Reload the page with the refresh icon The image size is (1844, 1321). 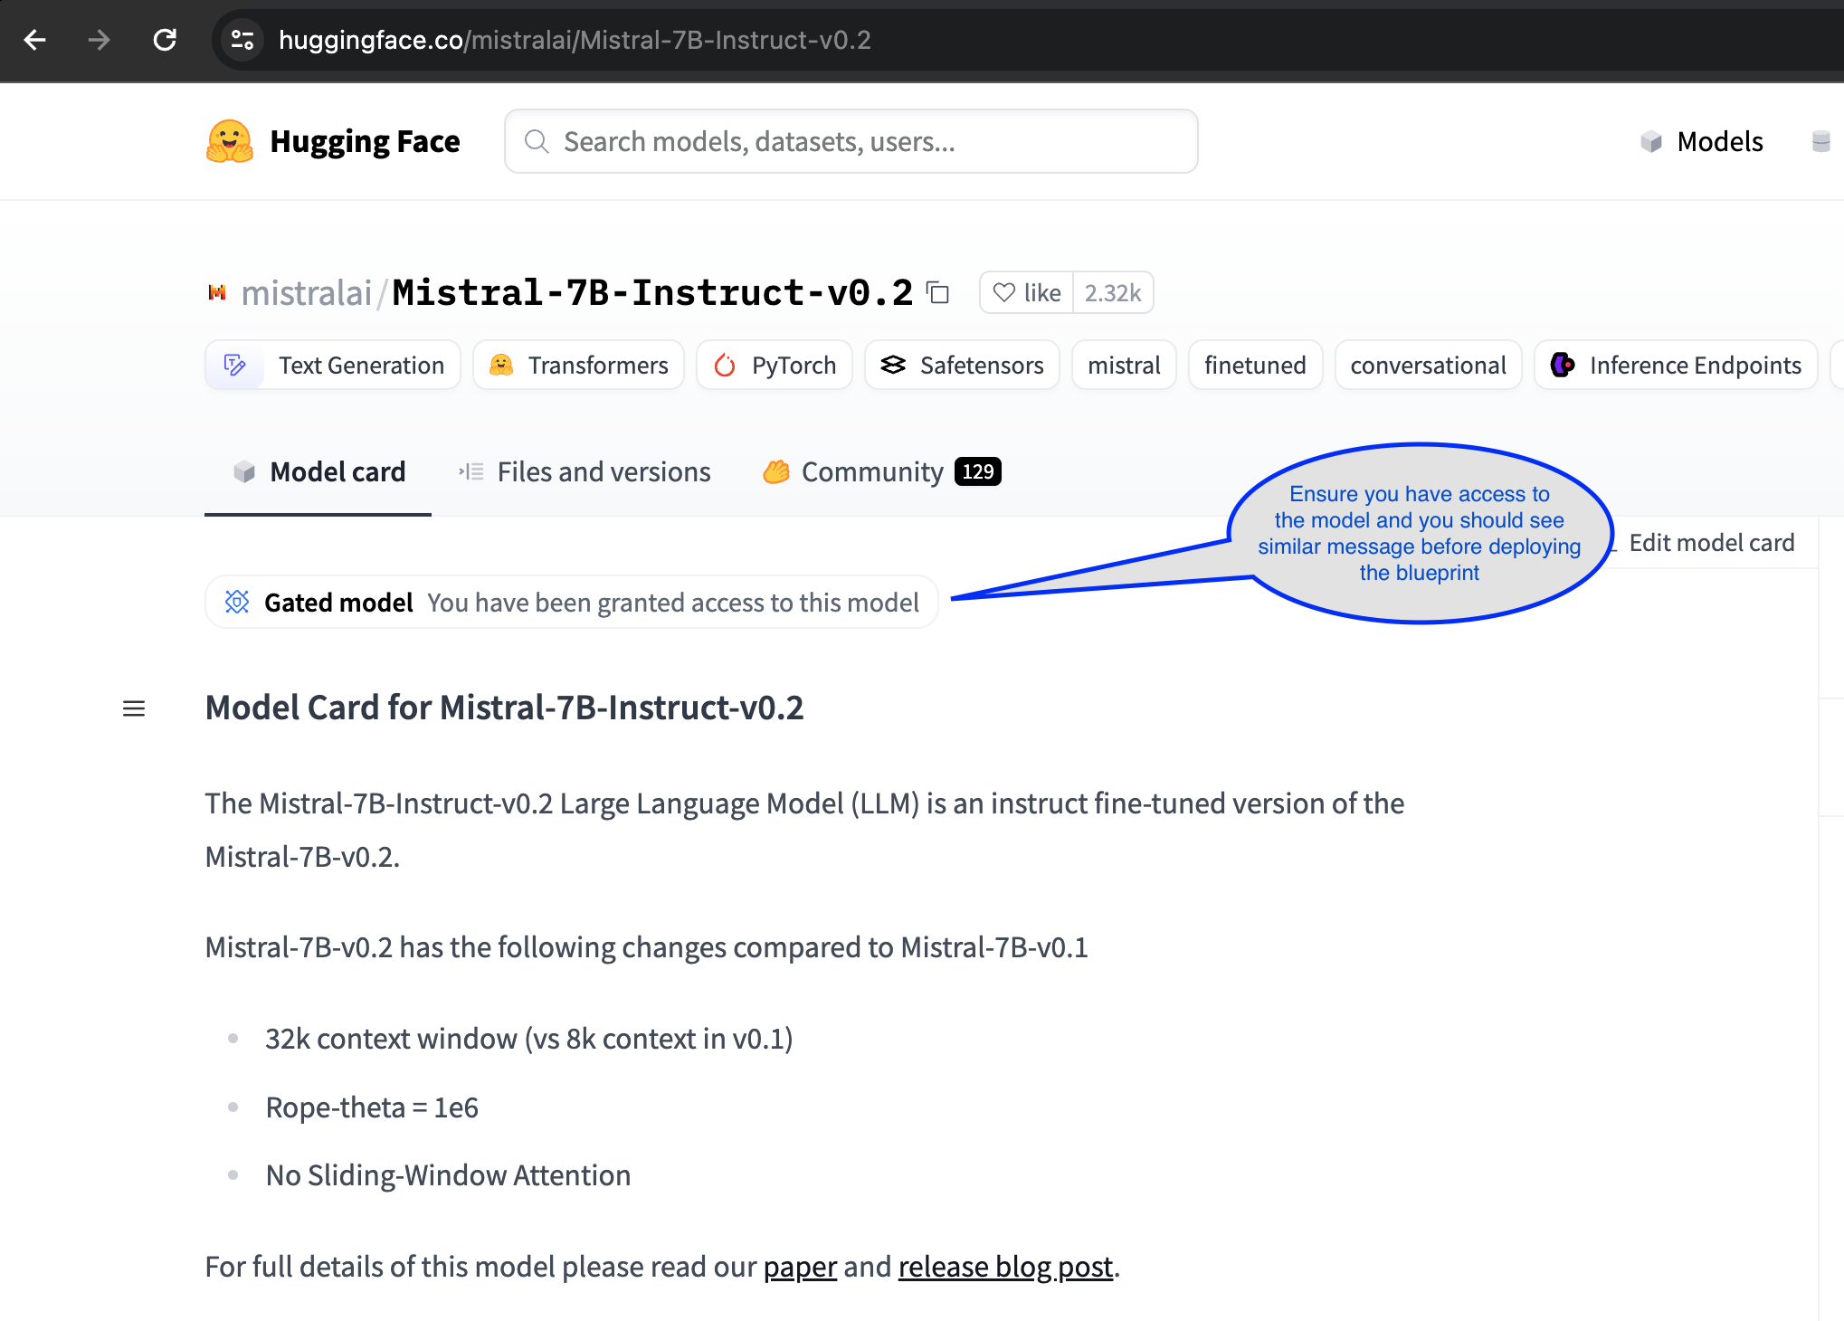[165, 40]
